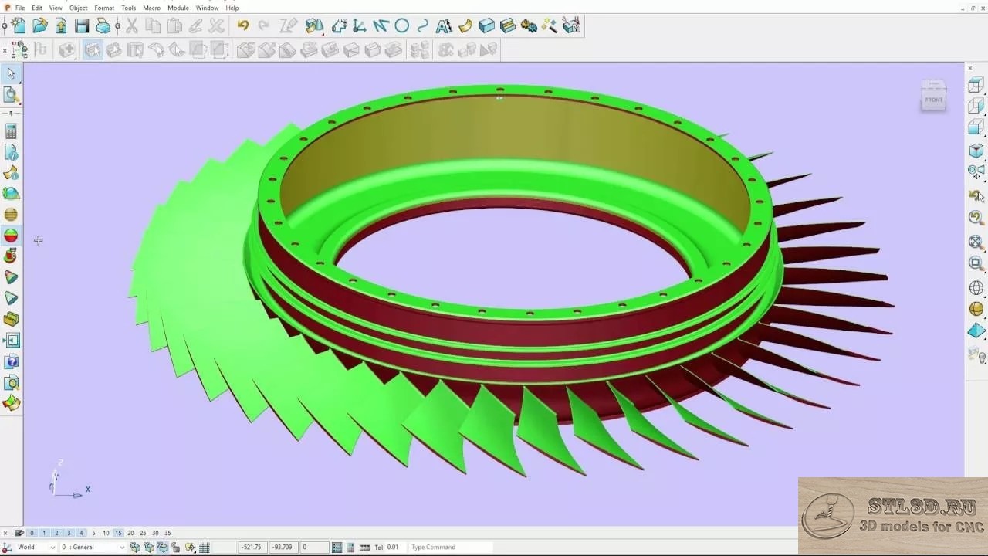Image resolution: width=988 pixels, height=556 pixels.
Task: Click the Print icon
Action: [x=103, y=26]
